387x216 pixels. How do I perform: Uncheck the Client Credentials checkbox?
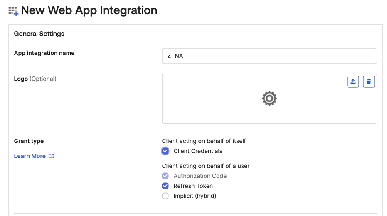pyautogui.click(x=165, y=151)
